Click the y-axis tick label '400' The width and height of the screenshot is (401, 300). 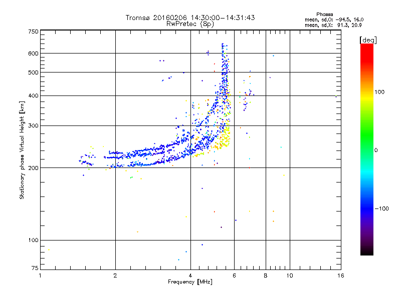[33, 96]
